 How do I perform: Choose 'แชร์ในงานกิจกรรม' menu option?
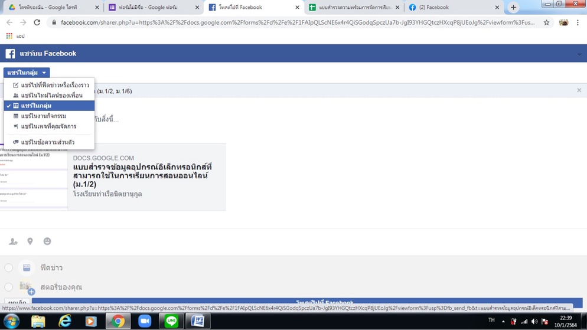click(49, 116)
